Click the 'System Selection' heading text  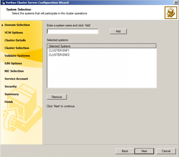[19, 9]
